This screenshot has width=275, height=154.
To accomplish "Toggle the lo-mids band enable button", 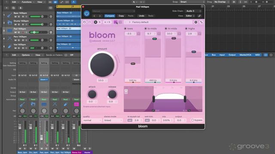I will 146,29.
